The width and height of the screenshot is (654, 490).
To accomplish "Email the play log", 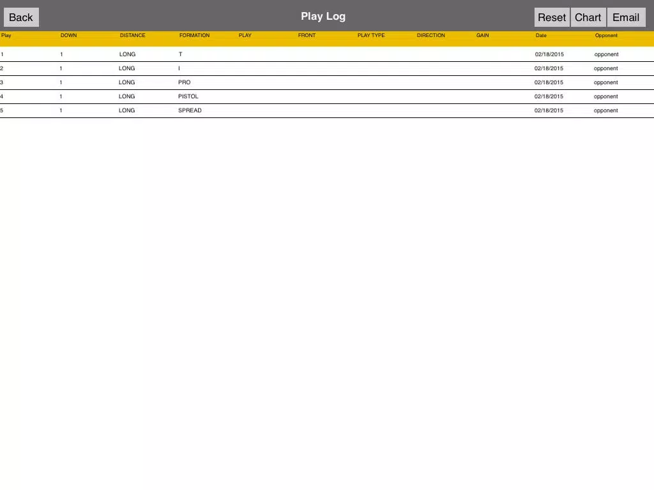I will (x=625, y=17).
